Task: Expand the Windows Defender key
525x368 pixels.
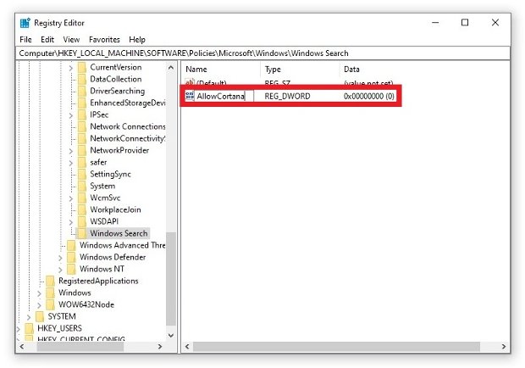Action: 60,258
